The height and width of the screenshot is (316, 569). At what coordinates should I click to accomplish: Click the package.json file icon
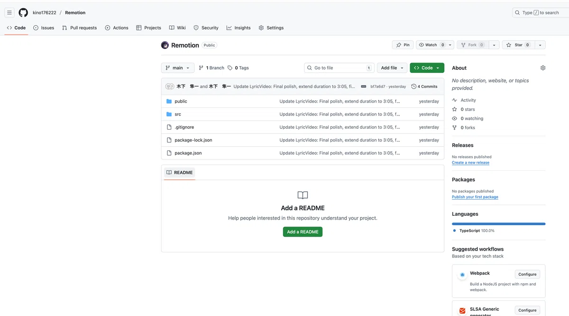(169, 153)
